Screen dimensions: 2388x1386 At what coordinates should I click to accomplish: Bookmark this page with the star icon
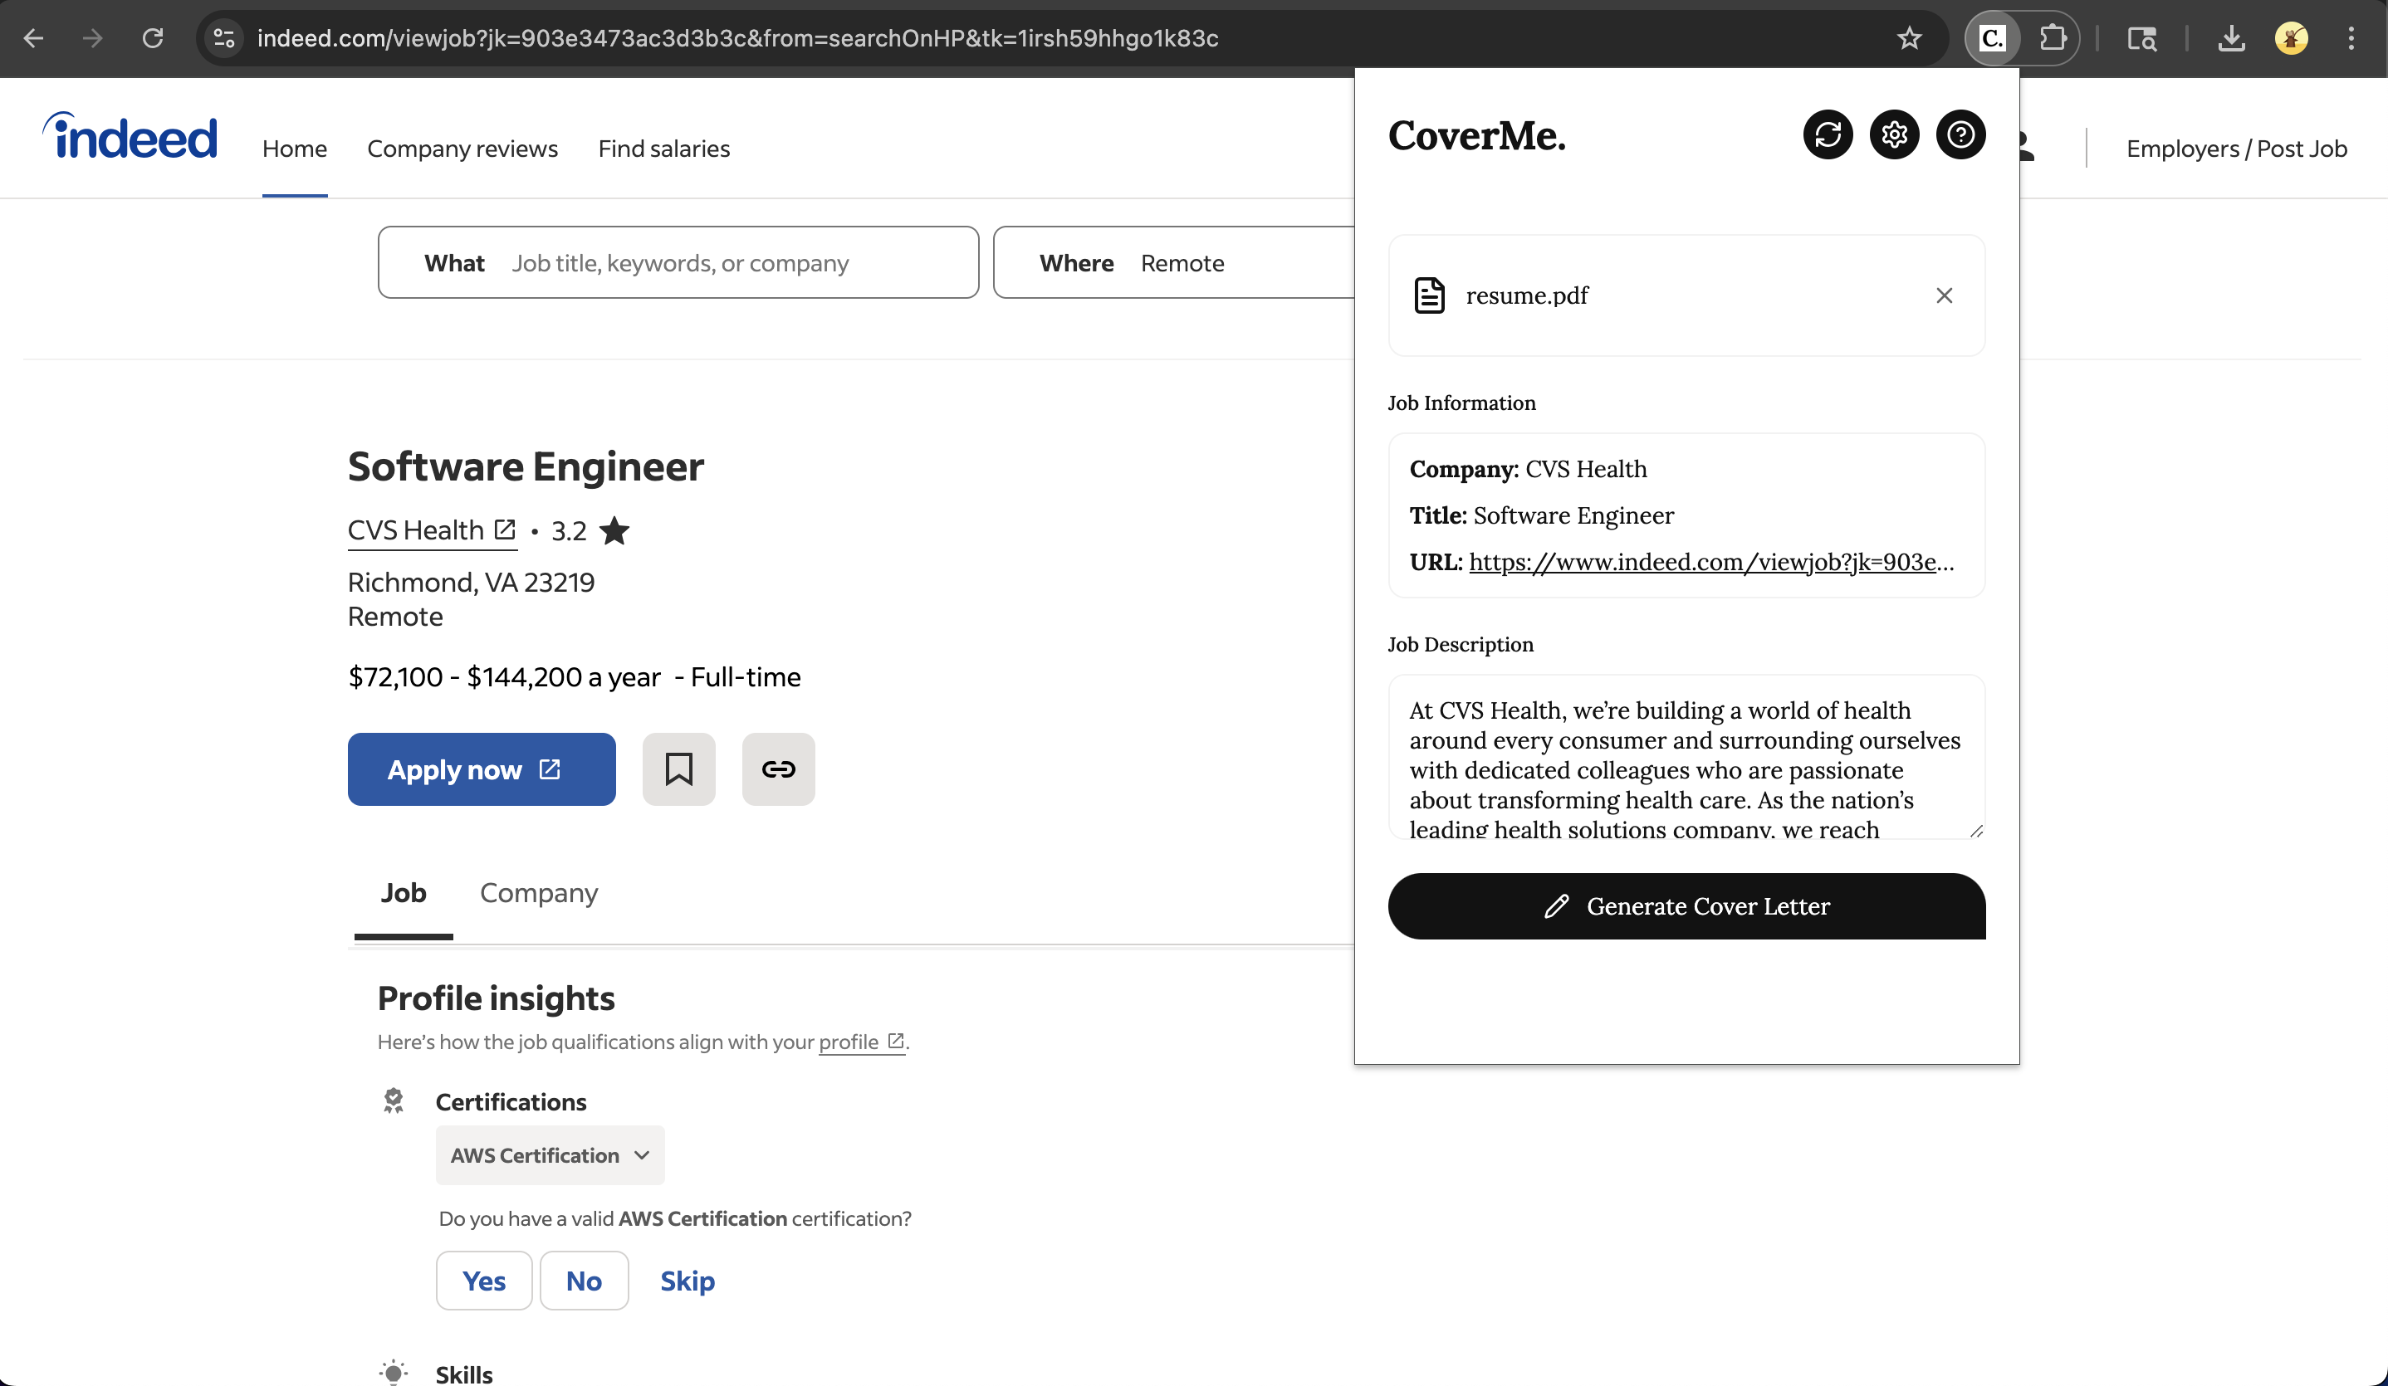[x=1909, y=38]
